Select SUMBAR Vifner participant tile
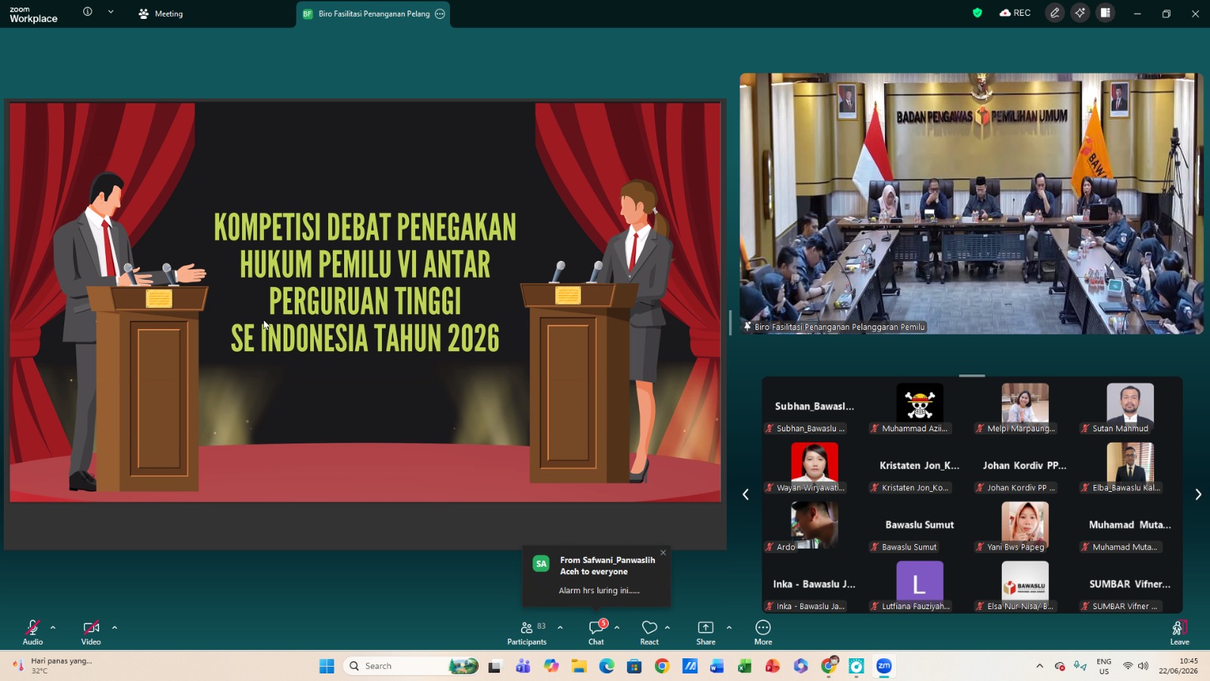Viewport: 1210px width, 681px height. (1130, 586)
